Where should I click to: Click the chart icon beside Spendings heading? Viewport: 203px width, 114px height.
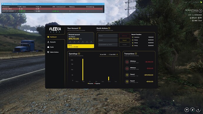pos(79,54)
